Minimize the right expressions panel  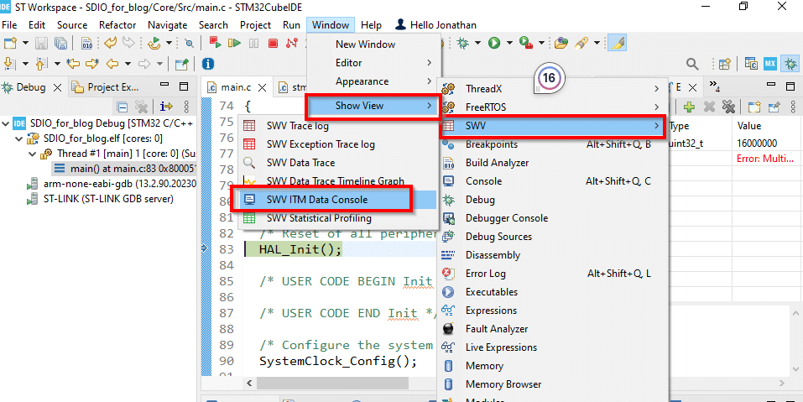[x=769, y=86]
